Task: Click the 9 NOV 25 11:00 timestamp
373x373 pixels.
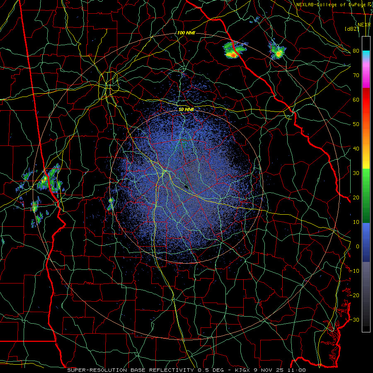Action: click(x=281, y=370)
